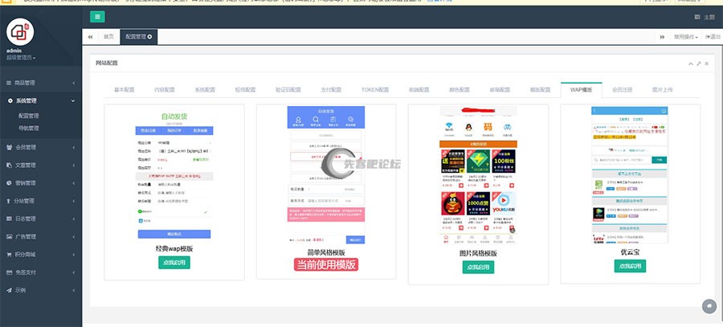
Task: Click the floating chat bubble icon
Action: 709,306
